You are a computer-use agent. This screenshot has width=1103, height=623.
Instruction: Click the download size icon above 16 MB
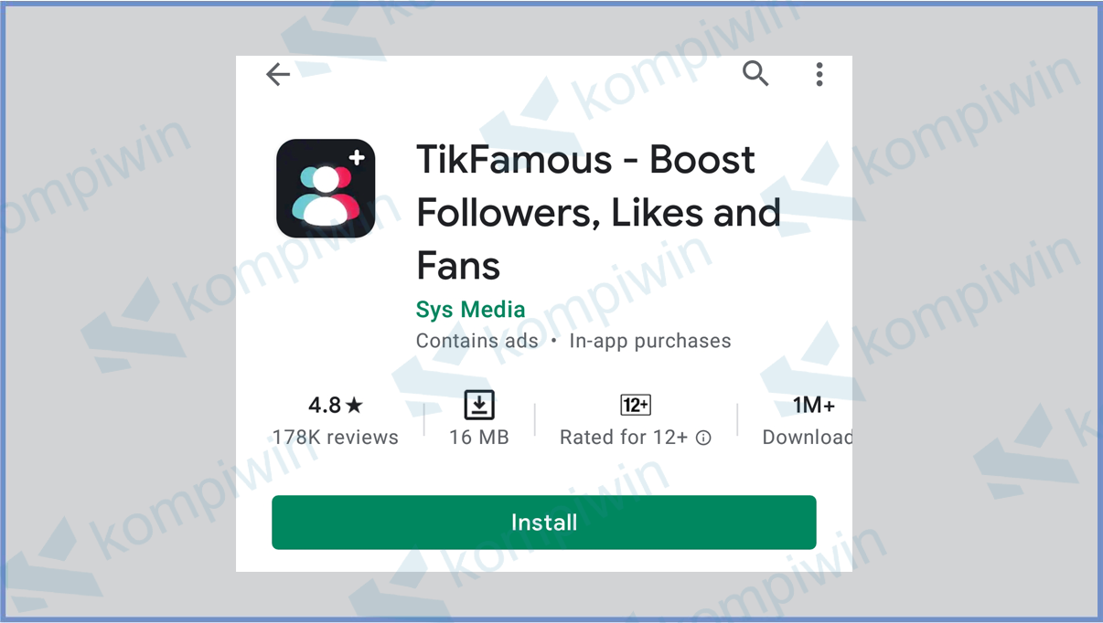tap(479, 405)
